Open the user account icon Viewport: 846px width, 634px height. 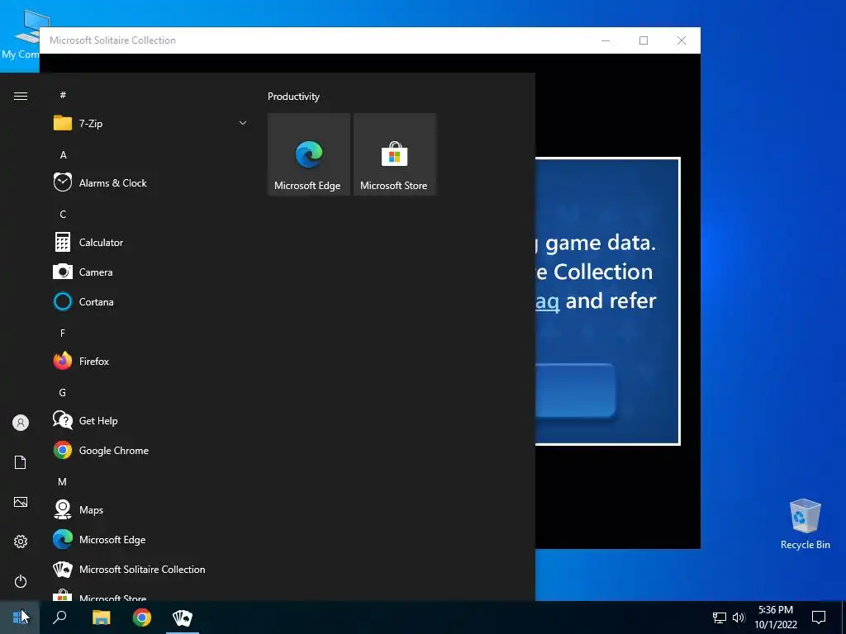(x=21, y=423)
